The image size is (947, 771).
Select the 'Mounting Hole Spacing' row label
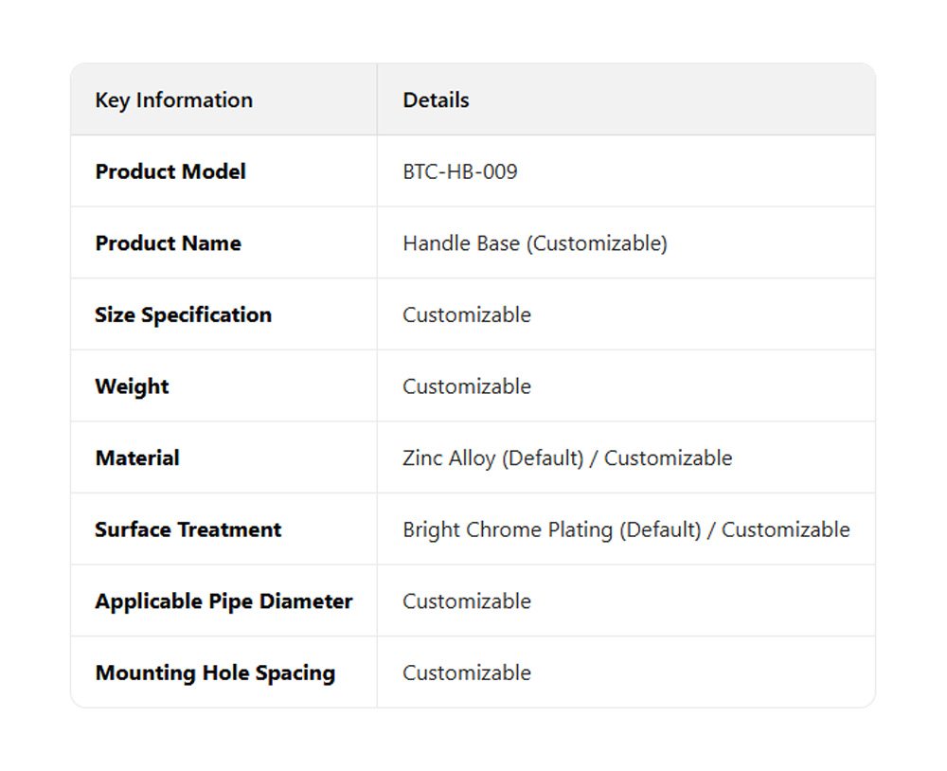coord(215,673)
